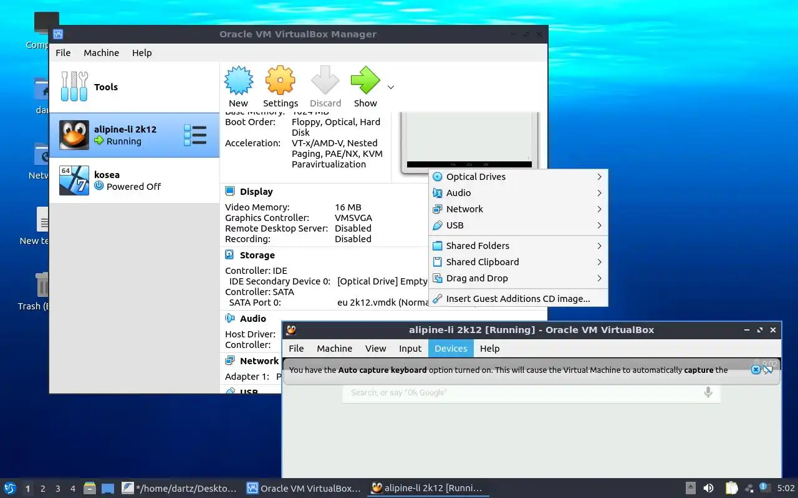Click the 'VMSVGA' graphics controller value
Viewport: 798px width, 498px height.
353,218
